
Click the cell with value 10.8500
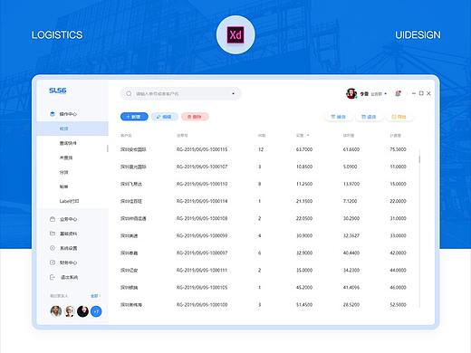[x=304, y=167]
